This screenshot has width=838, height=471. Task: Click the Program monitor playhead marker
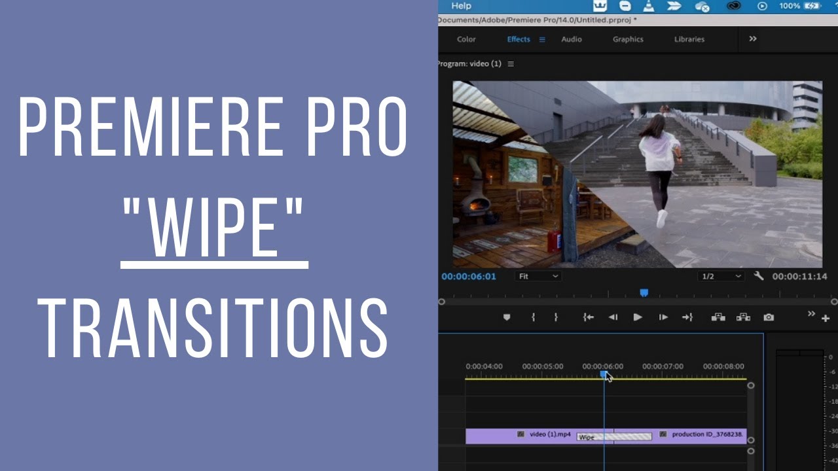coord(644,293)
